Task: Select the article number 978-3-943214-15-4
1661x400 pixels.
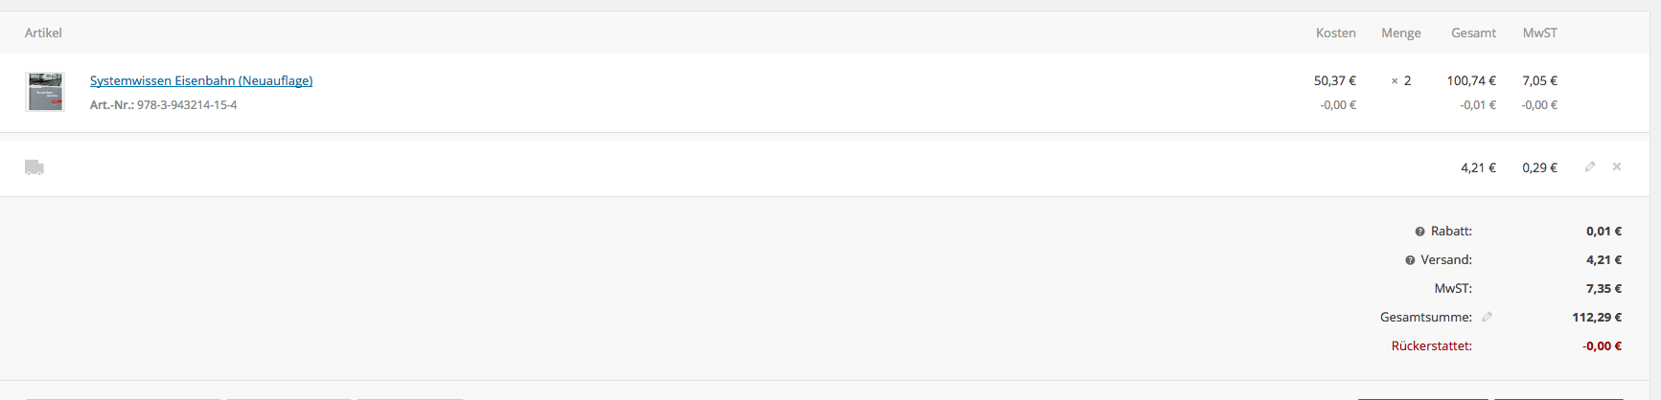Action: pyautogui.click(x=187, y=105)
